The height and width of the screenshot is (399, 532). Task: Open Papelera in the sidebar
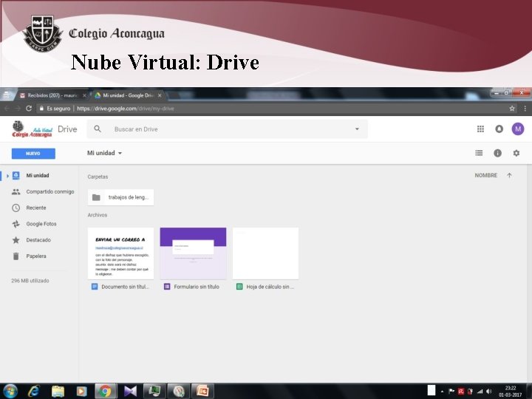point(36,256)
